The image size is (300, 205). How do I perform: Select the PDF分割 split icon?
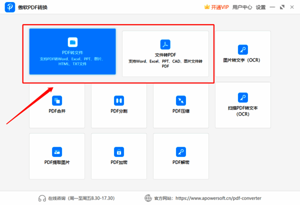(119, 100)
